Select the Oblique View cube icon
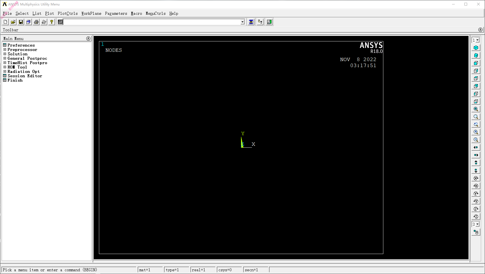The image size is (485, 274). (476, 55)
